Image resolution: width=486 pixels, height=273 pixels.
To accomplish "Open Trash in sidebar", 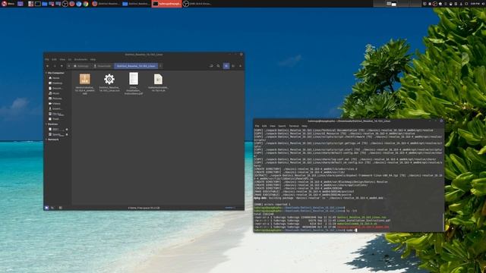I will [55, 119].
